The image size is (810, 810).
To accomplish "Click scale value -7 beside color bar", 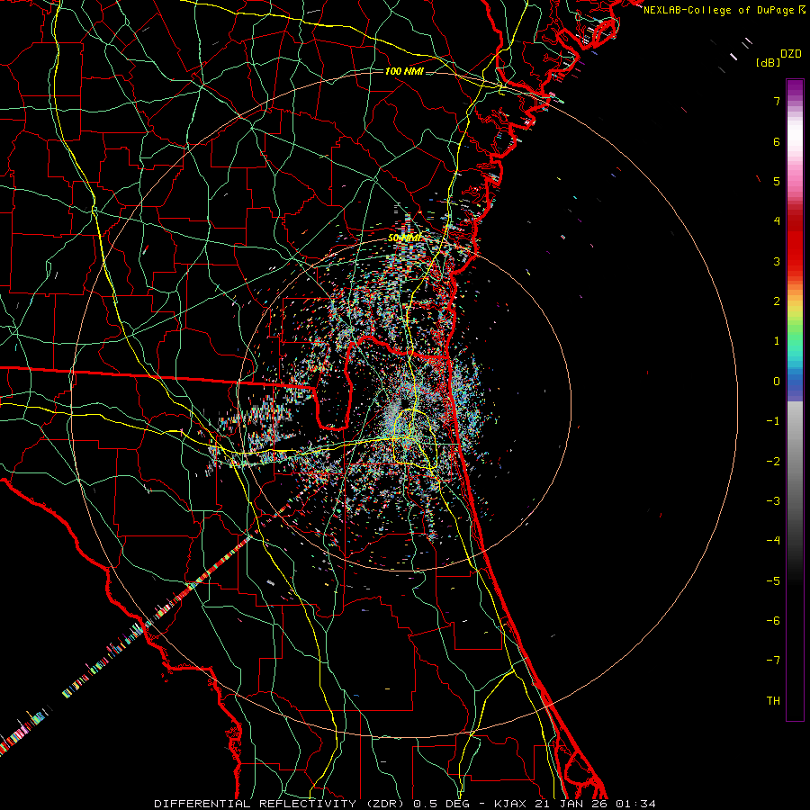I will [x=773, y=661].
